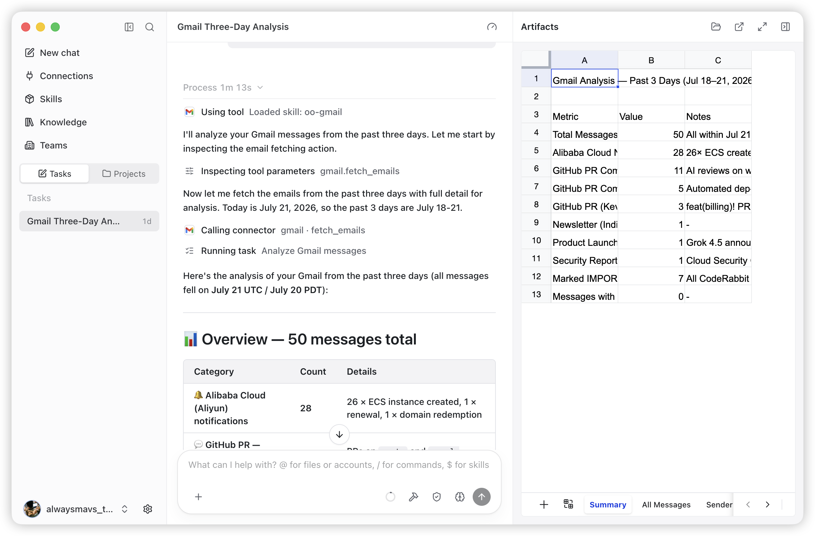Add a new sheet with plus icon
Image resolution: width=815 pixels, height=536 pixels.
coord(544,505)
